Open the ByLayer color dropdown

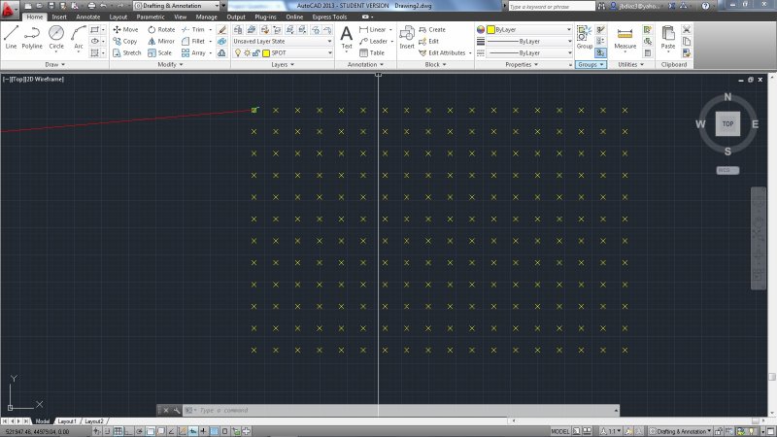(529, 30)
